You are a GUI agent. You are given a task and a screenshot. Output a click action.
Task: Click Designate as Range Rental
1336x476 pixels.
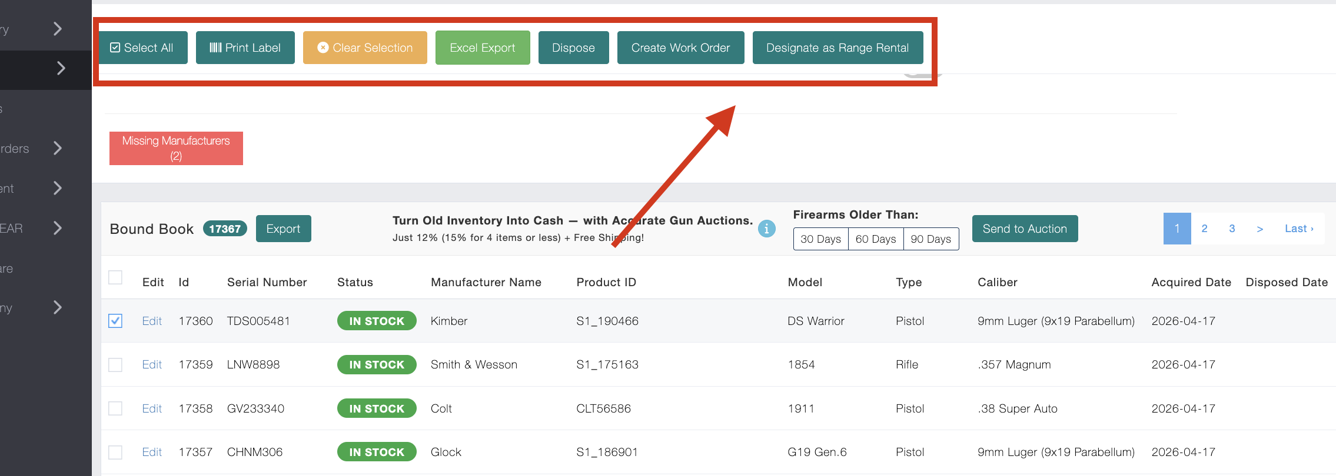tap(838, 48)
